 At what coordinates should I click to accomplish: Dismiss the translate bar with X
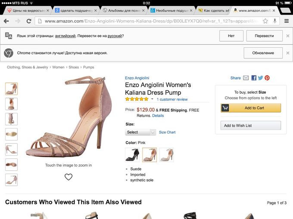(x=288, y=36)
